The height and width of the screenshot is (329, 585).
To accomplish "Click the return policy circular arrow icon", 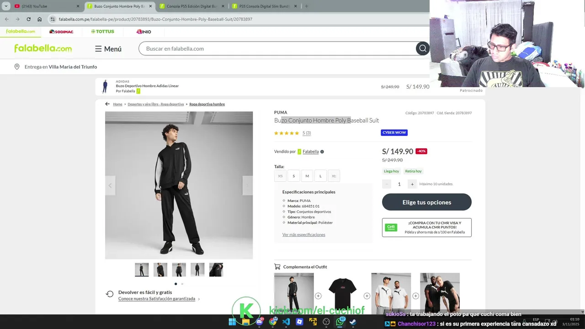I will click(110, 294).
